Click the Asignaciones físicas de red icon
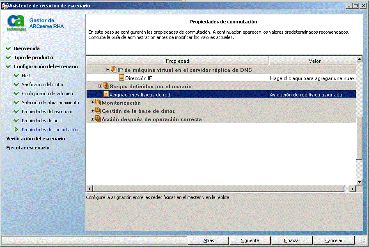The image size is (369, 247). (x=106, y=94)
